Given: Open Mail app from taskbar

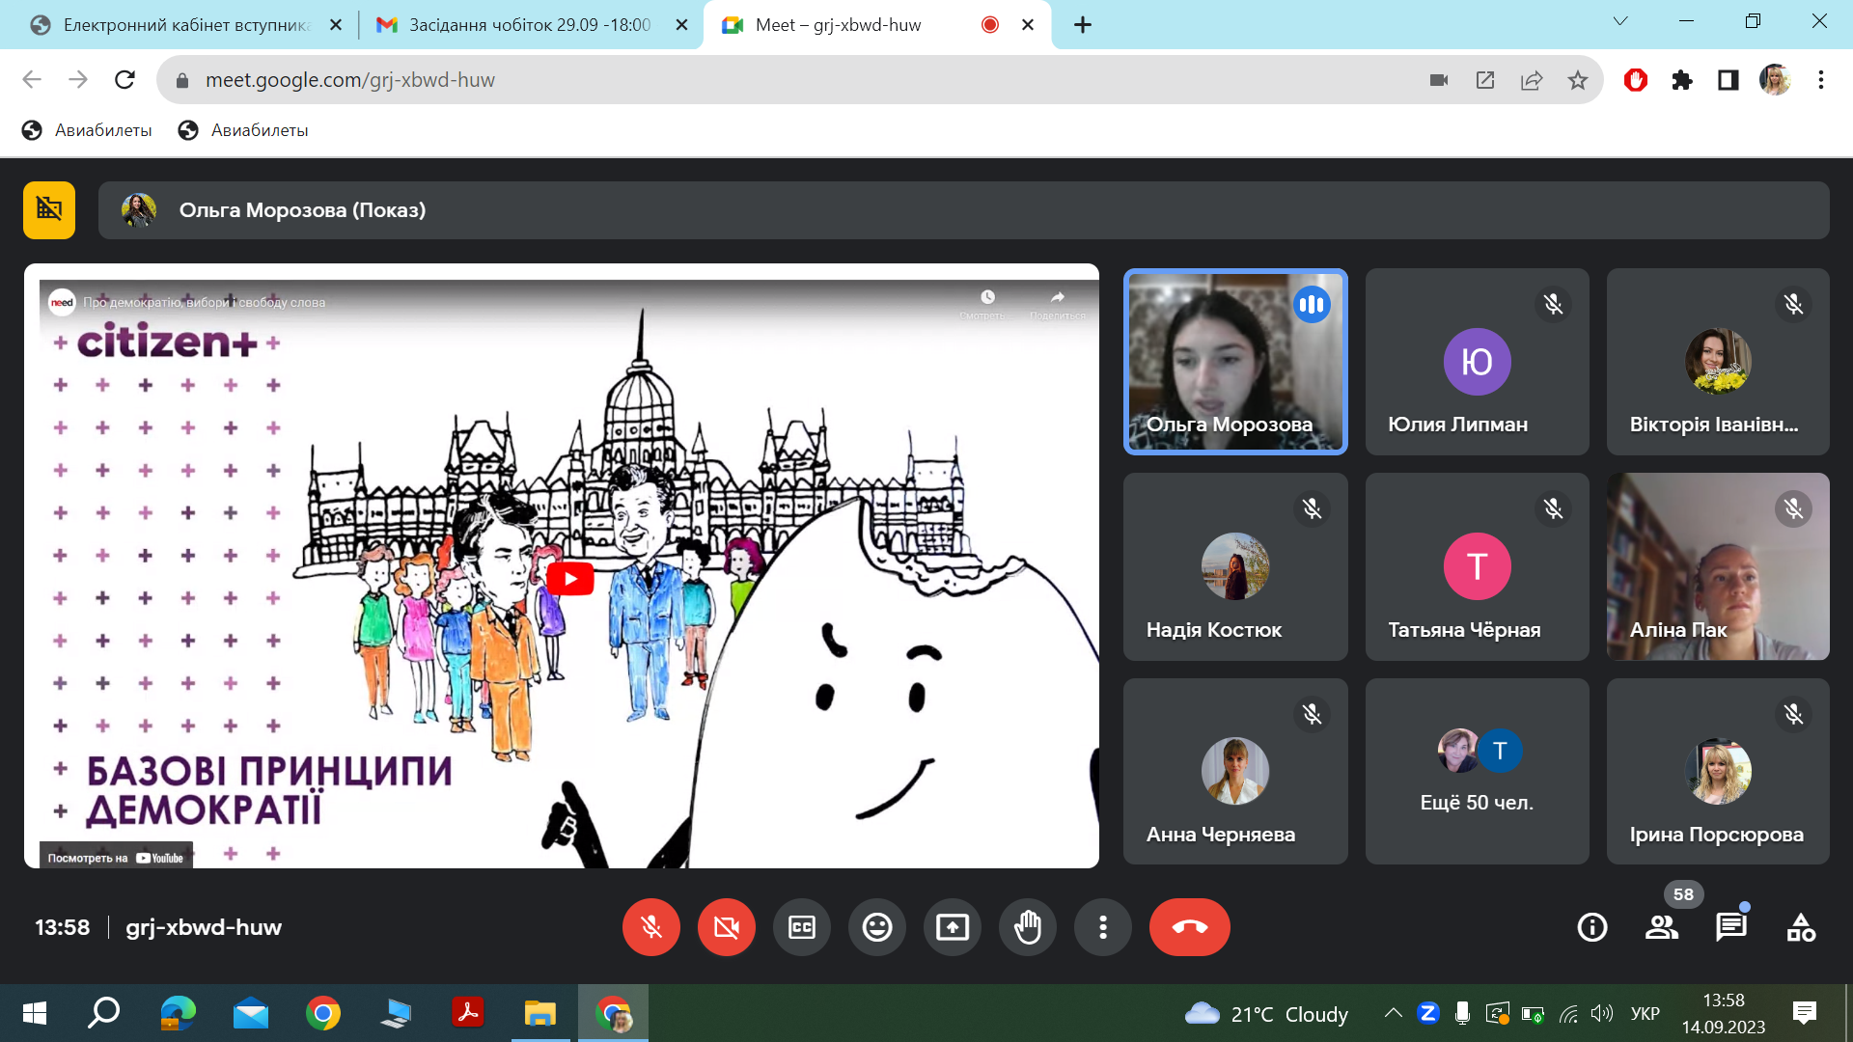Looking at the screenshot, I should [251, 1013].
